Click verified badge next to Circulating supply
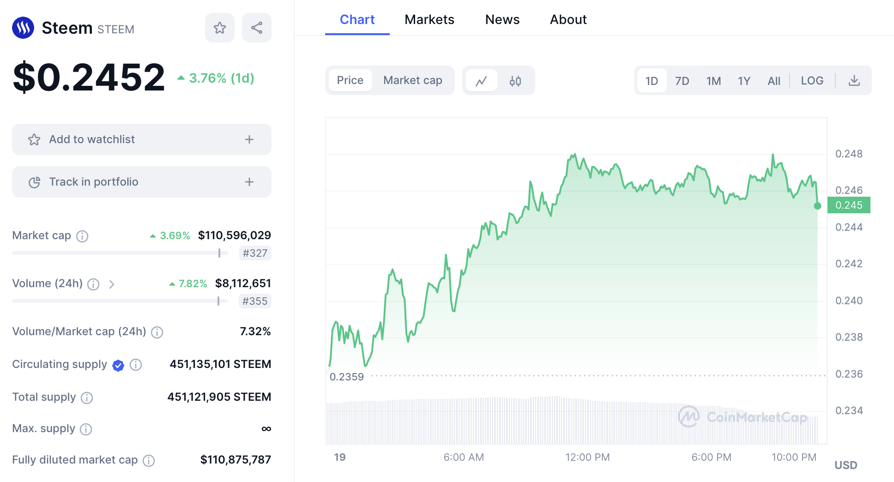894x482 pixels. click(x=118, y=365)
